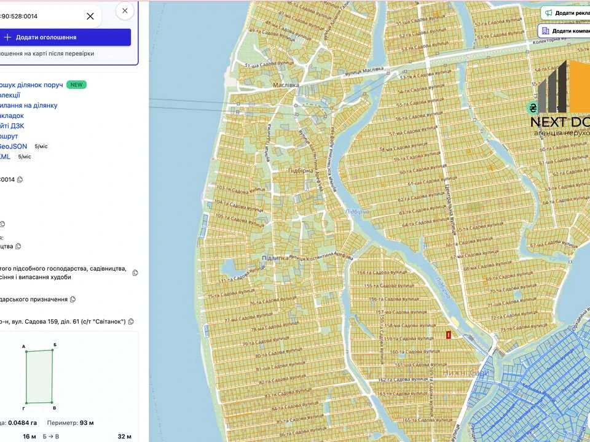Image resolution: width=590 pixels, height=442 pixels.
Task: Open the nearby parcels search link
Action: pyautogui.click(x=31, y=85)
